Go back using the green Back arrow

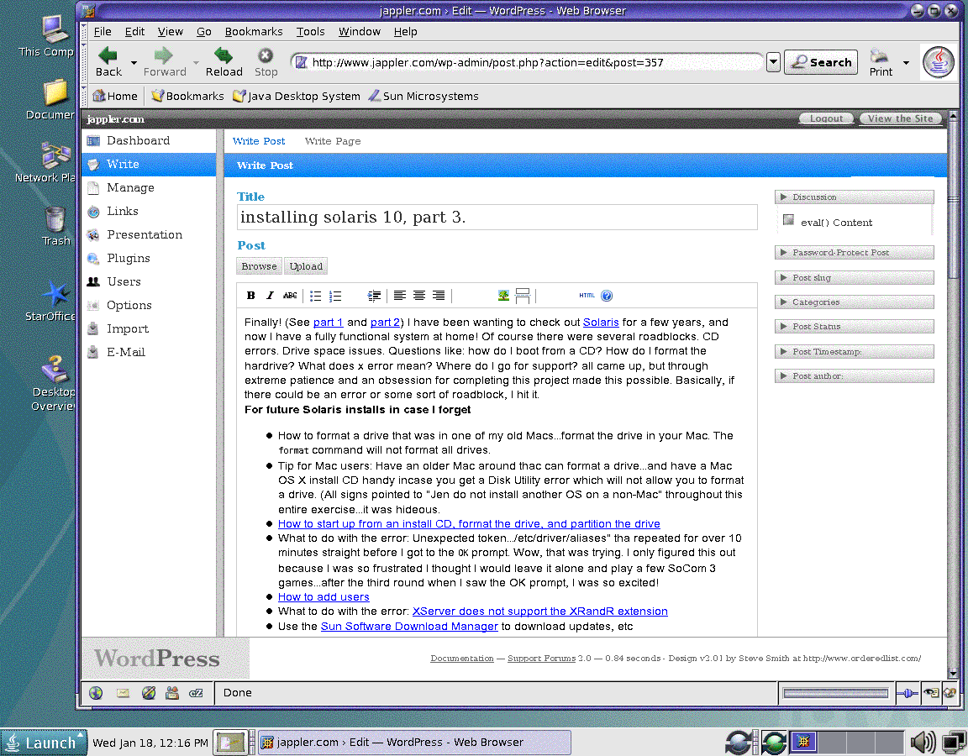[x=108, y=61]
